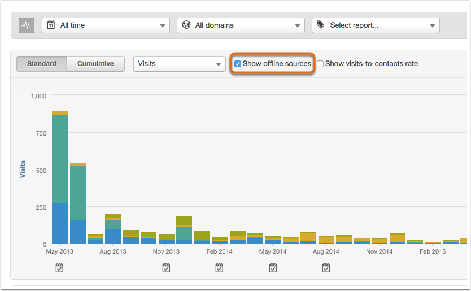Image resolution: width=471 pixels, height=291 pixels.
Task: Open the All time date range dropdown
Action: click(106, 25)
